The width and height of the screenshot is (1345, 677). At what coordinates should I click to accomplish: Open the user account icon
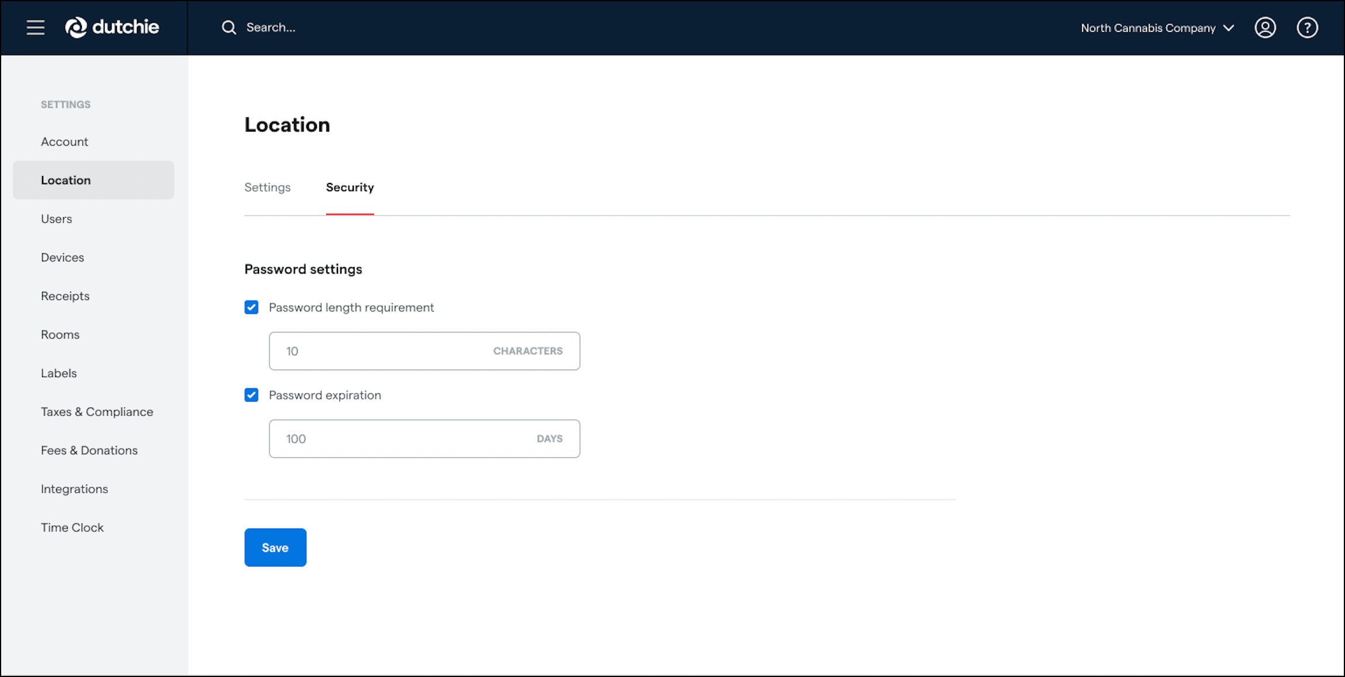[x=1265, y=27]
